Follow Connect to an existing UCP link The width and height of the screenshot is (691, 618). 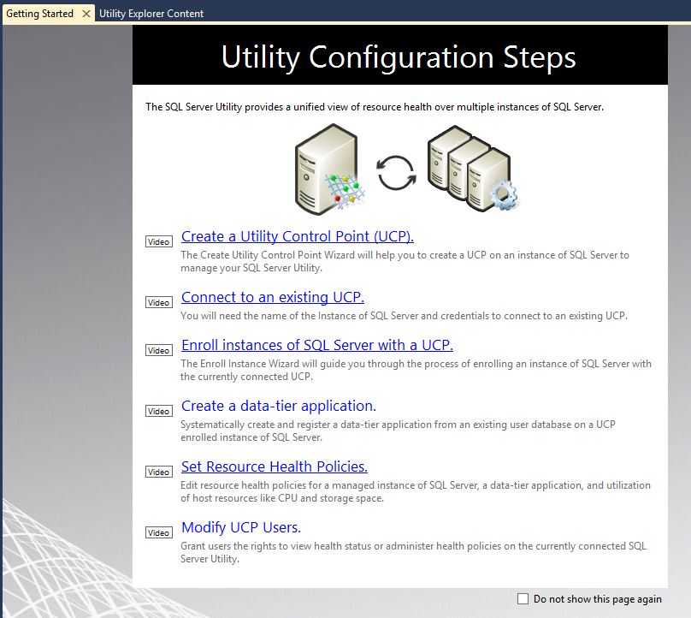click(273, 297)
